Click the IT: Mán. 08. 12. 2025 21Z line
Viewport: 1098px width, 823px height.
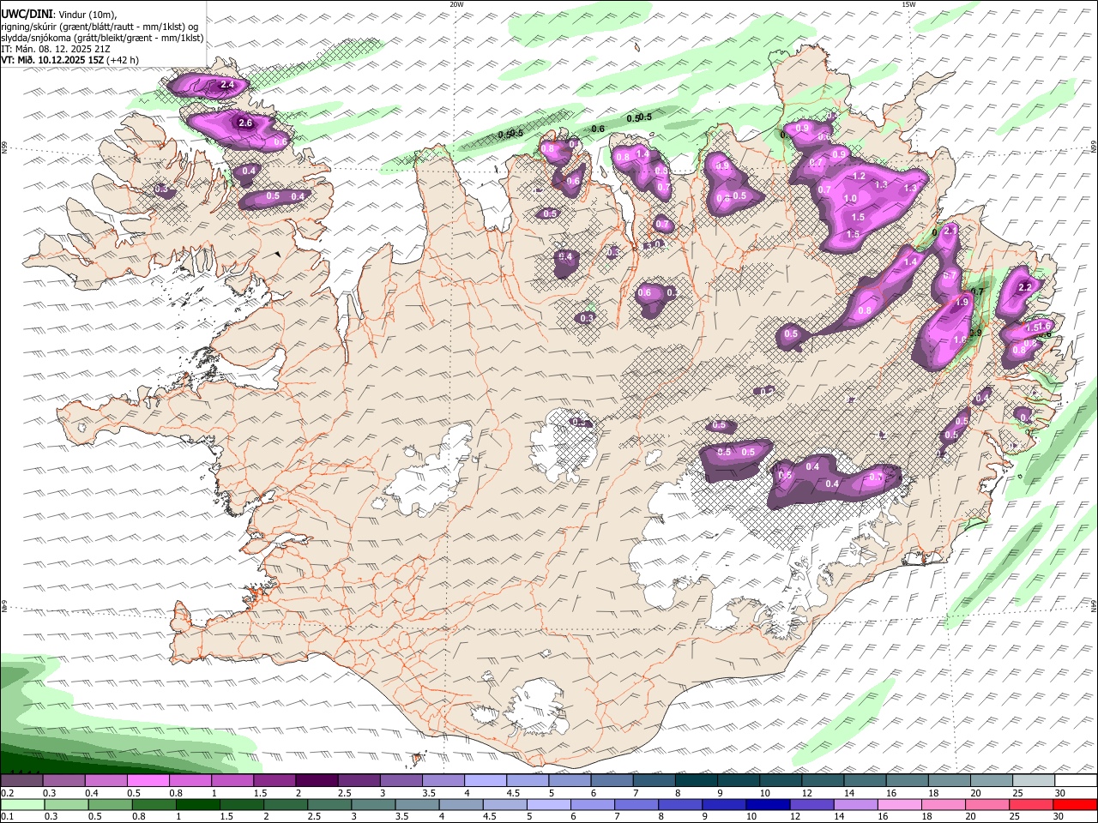tap(55, 49)
